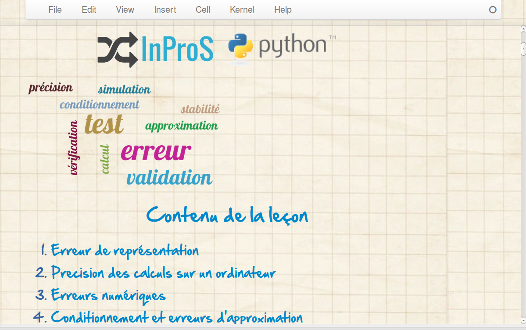Click the python wordmark text
Screen dimensions: 526x330
(293, 46)
